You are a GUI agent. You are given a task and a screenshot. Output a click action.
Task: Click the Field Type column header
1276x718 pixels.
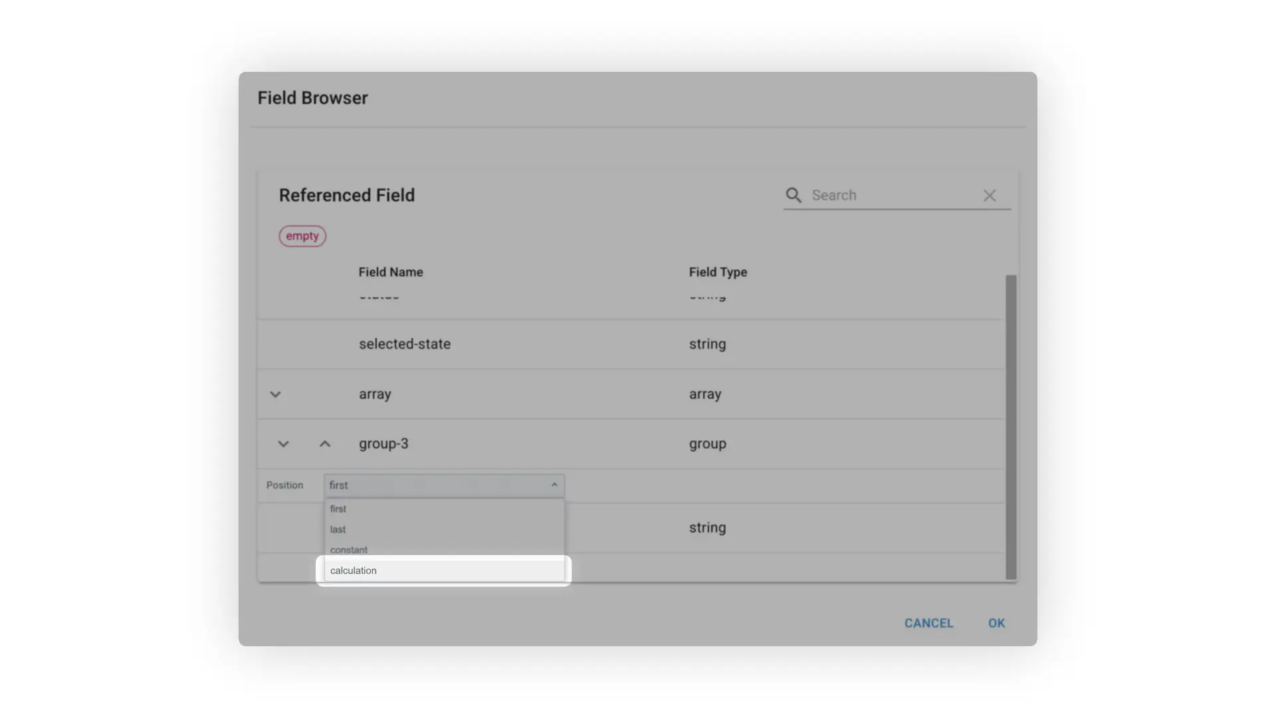click(718, 272)
